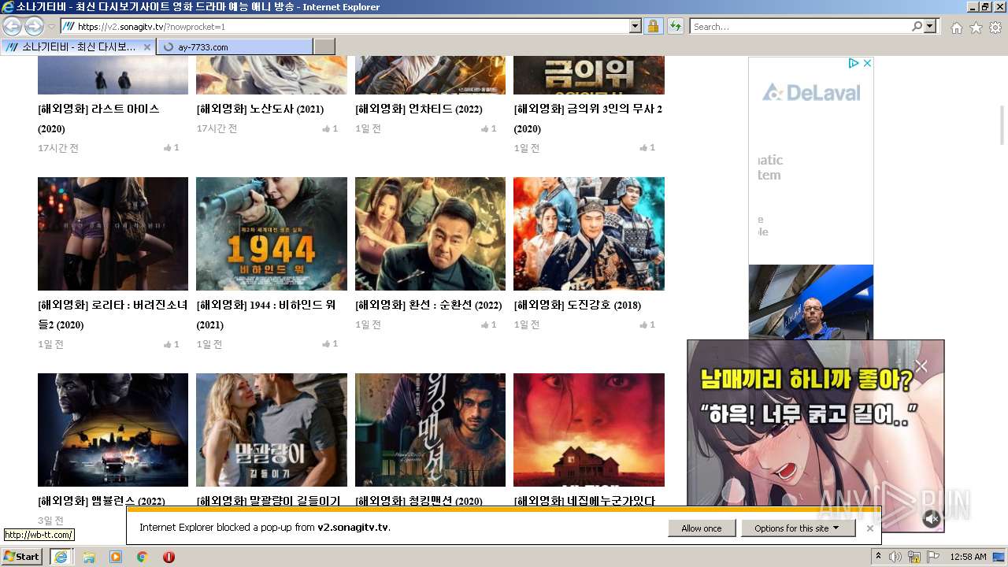Image resolution: width=1008 pixels, height=567 pixels.
Task: Click inside the Search box
Action: [x=799, y=26]
